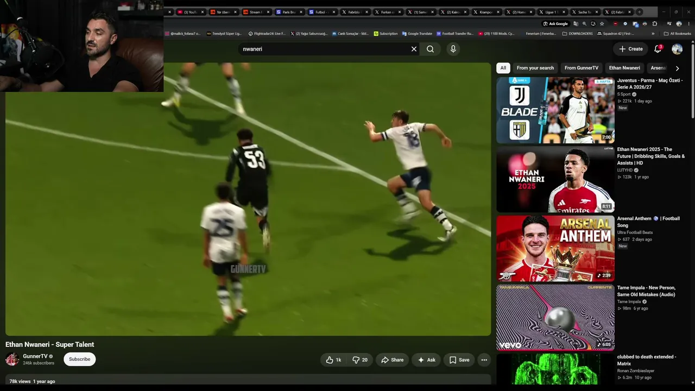Click the Ask button under the video
Image resolution: width=695 pixels, height=391 pixels.
point(426,360)
